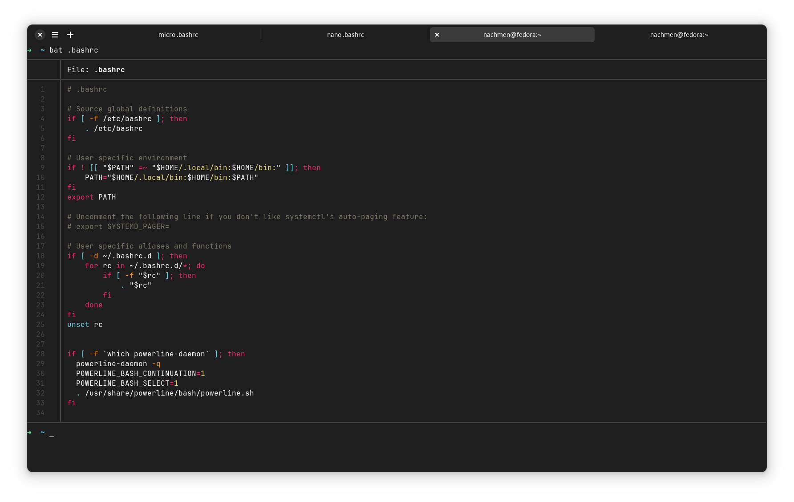The height and width of the screenshot is (502, 794).
Task: Click the 'done' keyword on line 23
Action: [93, 305]
